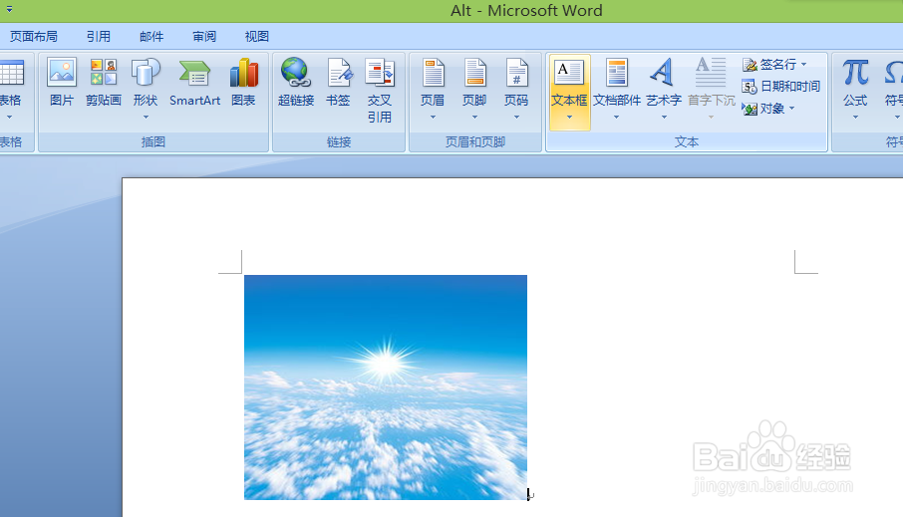Switch to the 引用 tab
The width and height of the screenshot is (903, 517).
click(99, 36)
